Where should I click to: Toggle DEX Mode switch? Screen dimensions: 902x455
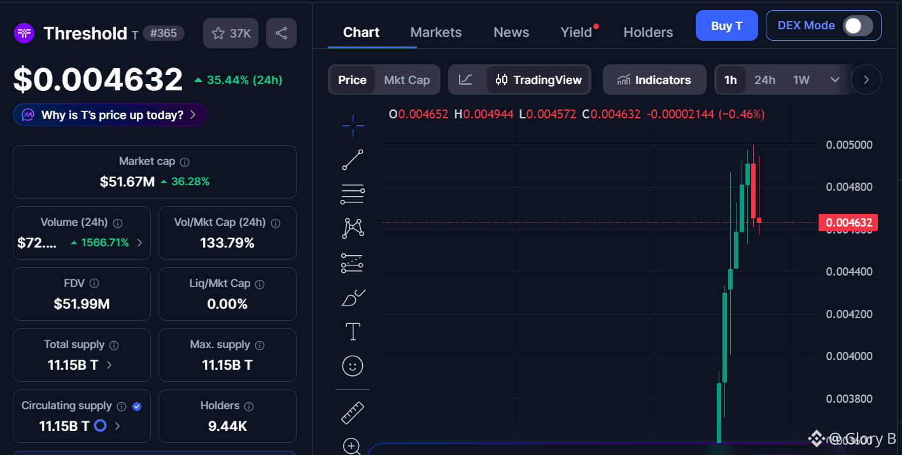(x=857, y=25)
